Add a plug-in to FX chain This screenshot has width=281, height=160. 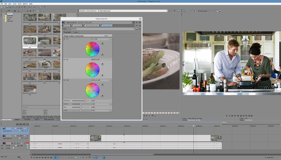(x=137, y=25)
